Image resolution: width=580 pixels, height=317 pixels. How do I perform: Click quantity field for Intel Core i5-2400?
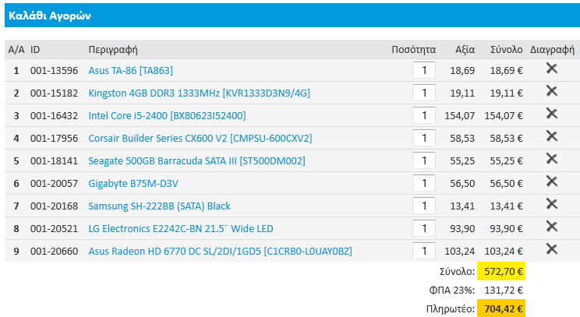coord(424,115)
